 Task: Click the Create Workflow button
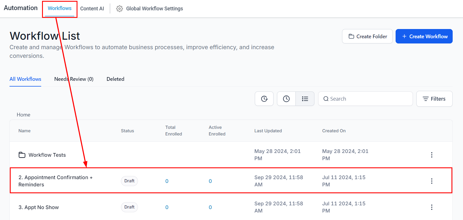point(424,36)
